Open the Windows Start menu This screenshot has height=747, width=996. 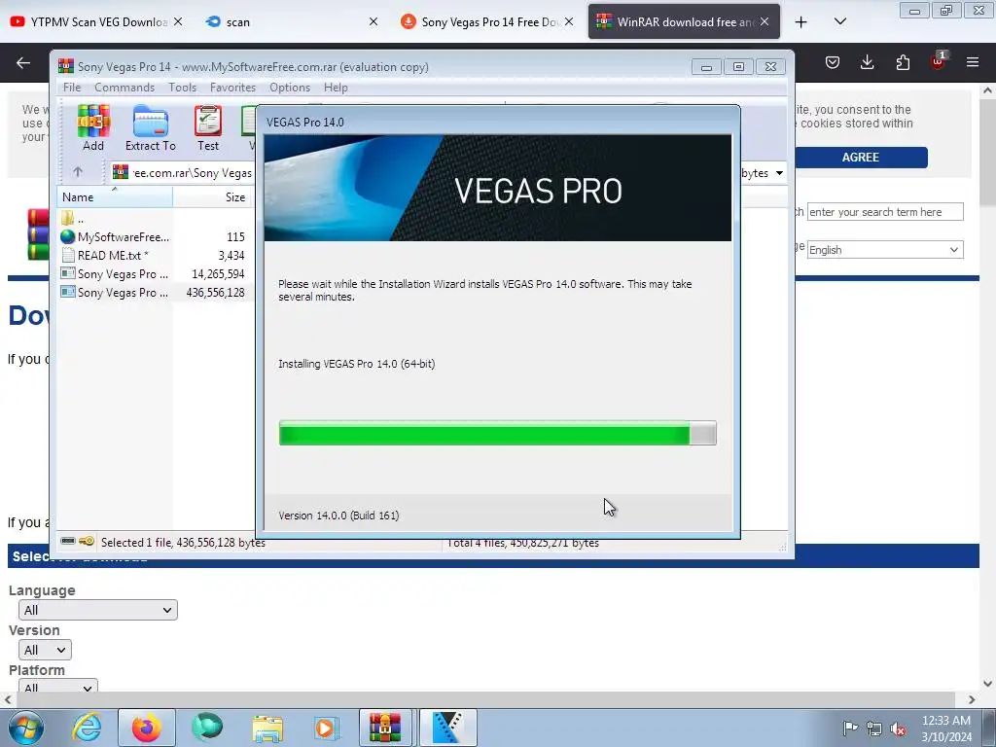click(x=26, y=728)
